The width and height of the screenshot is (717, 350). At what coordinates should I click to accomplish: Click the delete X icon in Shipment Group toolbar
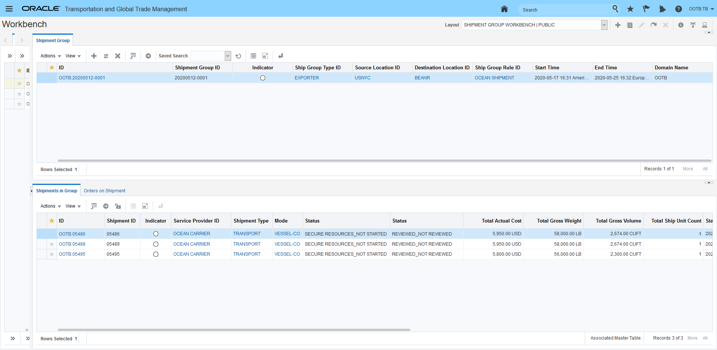[118, 56]
